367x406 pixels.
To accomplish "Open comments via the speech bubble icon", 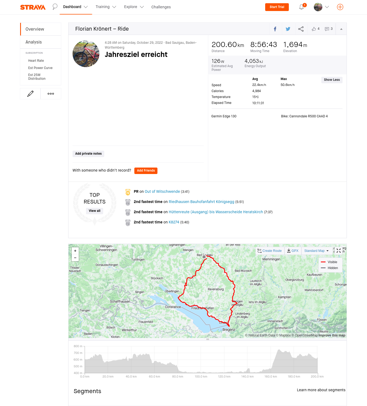I will pyautogui.click(x=327, y=29).
